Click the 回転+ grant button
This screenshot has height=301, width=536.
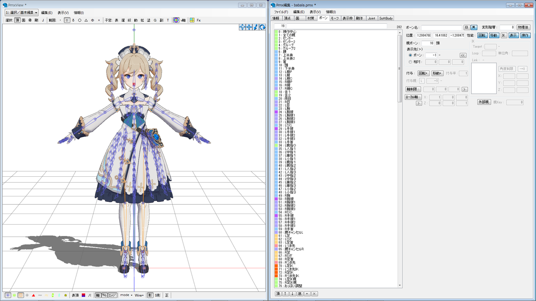[x=424, y=73]
